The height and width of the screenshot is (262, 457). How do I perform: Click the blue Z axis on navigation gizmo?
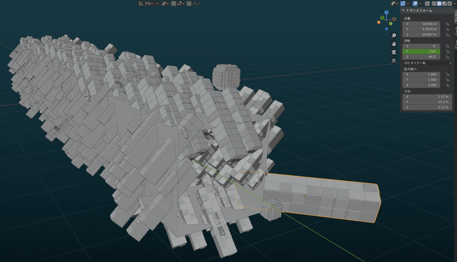pos(386,13)
